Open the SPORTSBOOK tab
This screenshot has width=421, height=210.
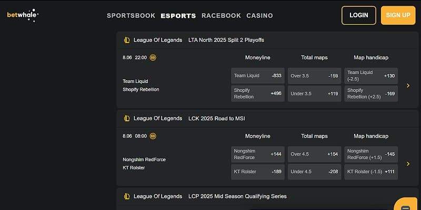click(131, 16)
